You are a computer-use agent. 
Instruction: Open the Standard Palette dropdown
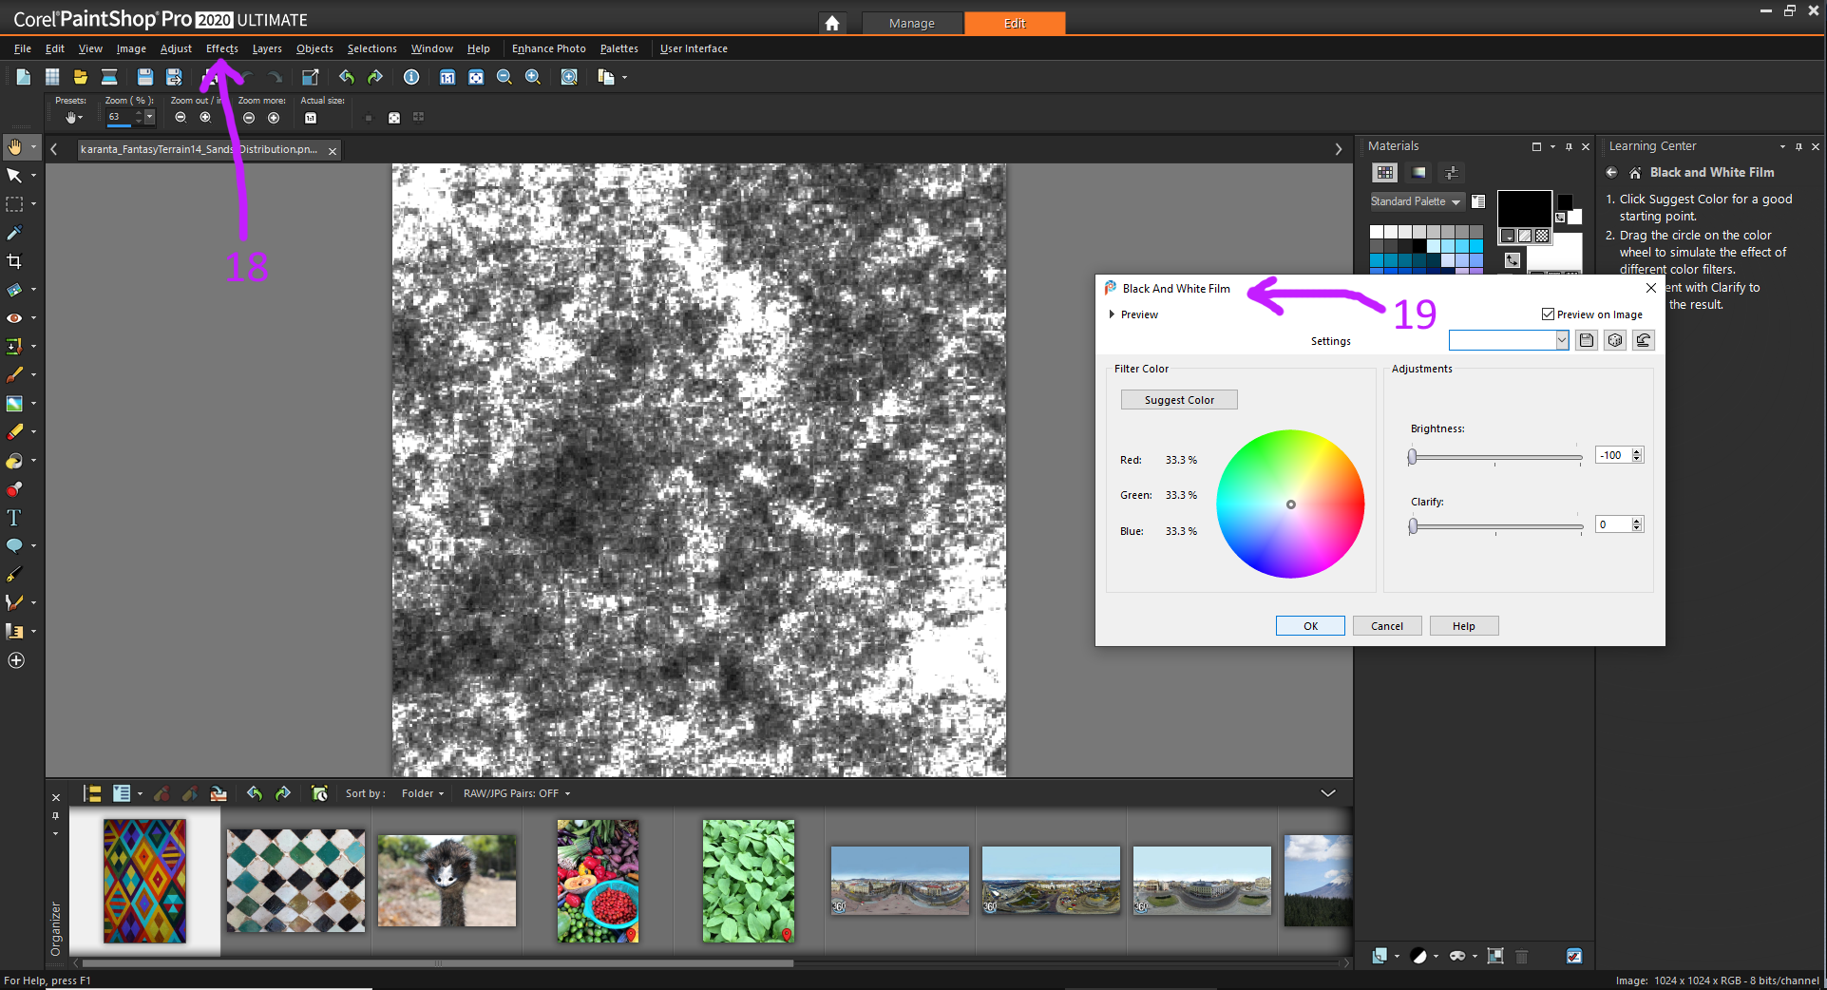(1416, 201)
